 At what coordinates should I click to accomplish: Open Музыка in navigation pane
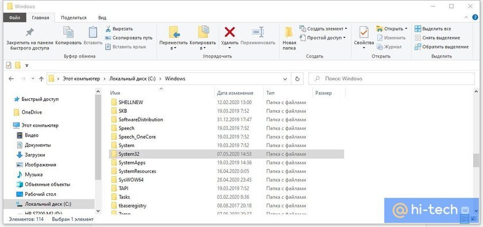[x=29, y=175]
